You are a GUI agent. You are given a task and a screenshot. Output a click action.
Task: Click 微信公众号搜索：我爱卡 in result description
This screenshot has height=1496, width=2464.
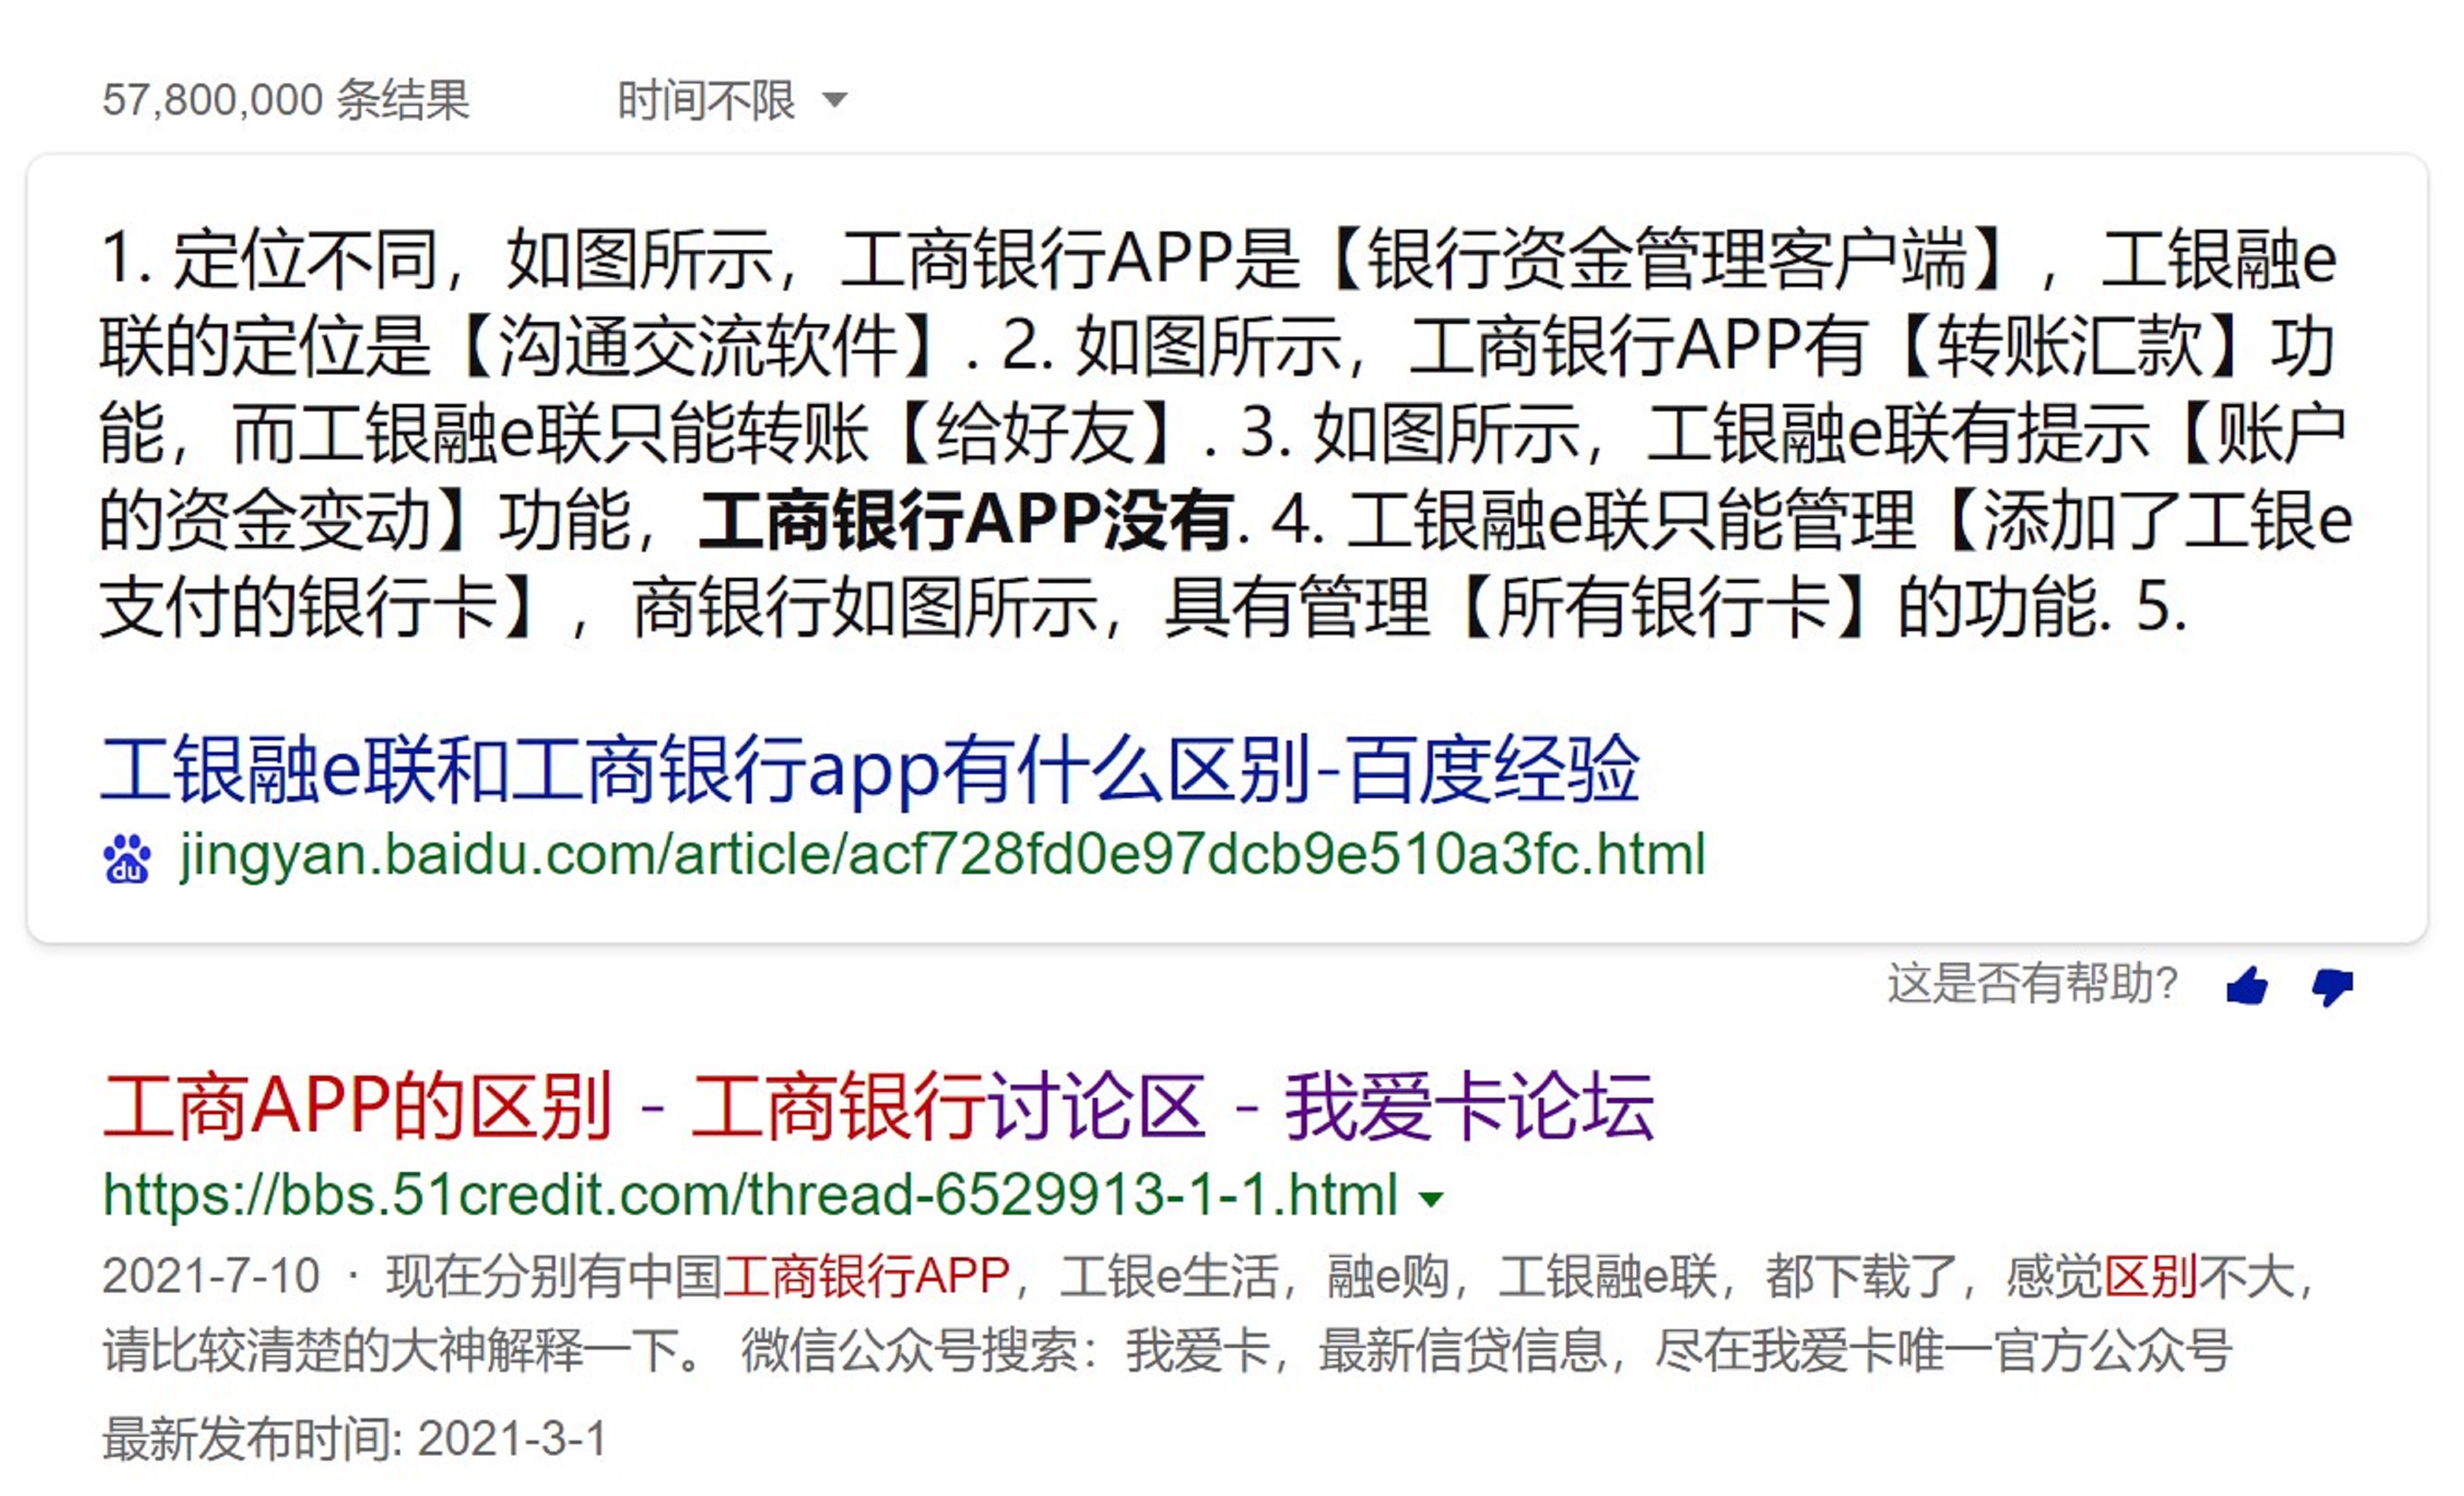click(x=1005, y=1351)
